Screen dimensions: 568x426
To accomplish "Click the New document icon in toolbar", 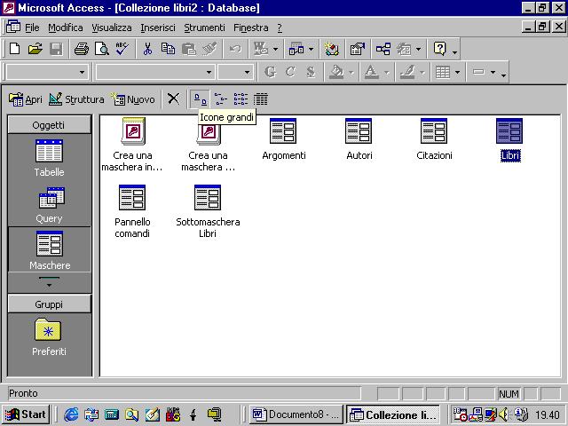I will [14, 49].
